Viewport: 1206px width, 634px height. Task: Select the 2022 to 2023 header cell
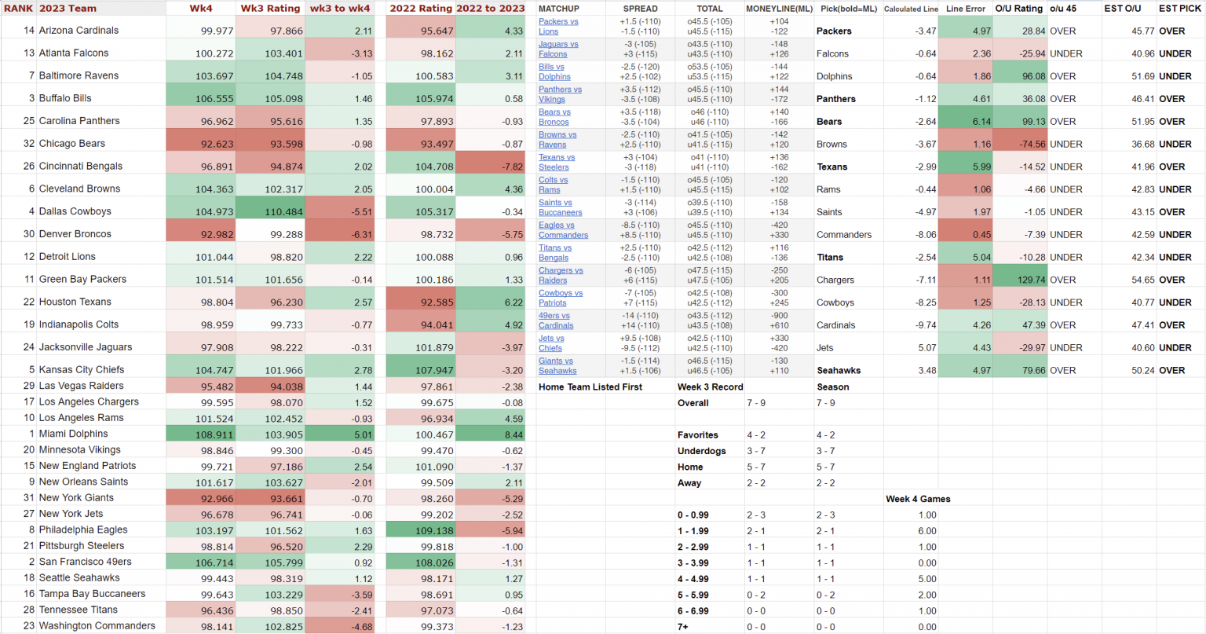tap(491, 8)
